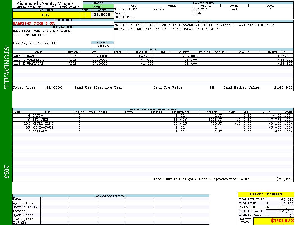Select outbuilding row 103 METAL BLDG
Screen dimensions: 295x225
click(153, 124)
